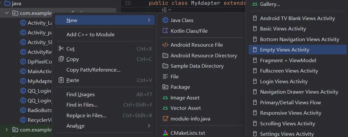This screenshot has width=348, height=137.
Task: Expand the second collapsed com.example package
Action: [7, 130]
